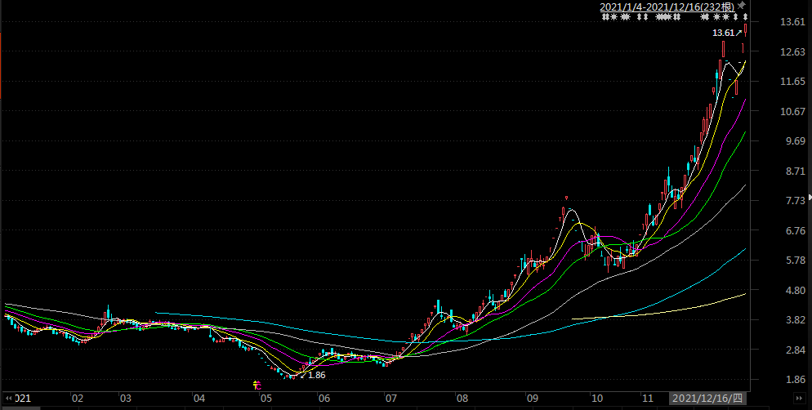Toggle the pin icon beside the date range
The width and height of the screenshot is (812, 410).
click(742, 6)
